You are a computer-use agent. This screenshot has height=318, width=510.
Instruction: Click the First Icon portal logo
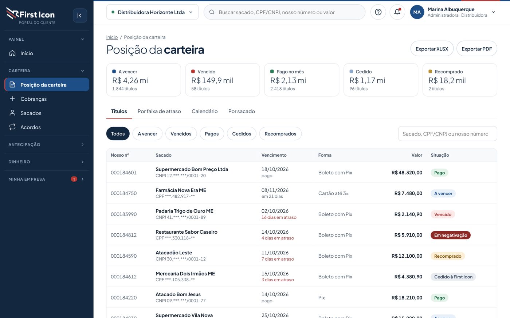coord(31,16)
